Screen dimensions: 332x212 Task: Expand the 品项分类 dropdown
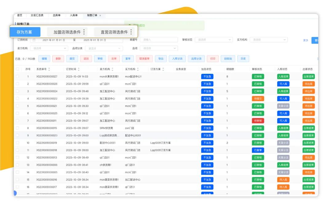(104, 48)
